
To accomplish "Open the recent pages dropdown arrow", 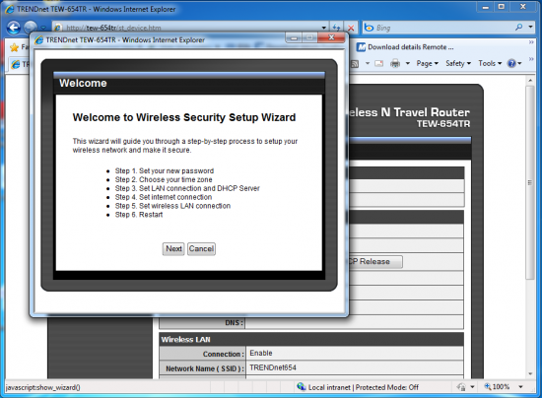I will tap(43, 28).
